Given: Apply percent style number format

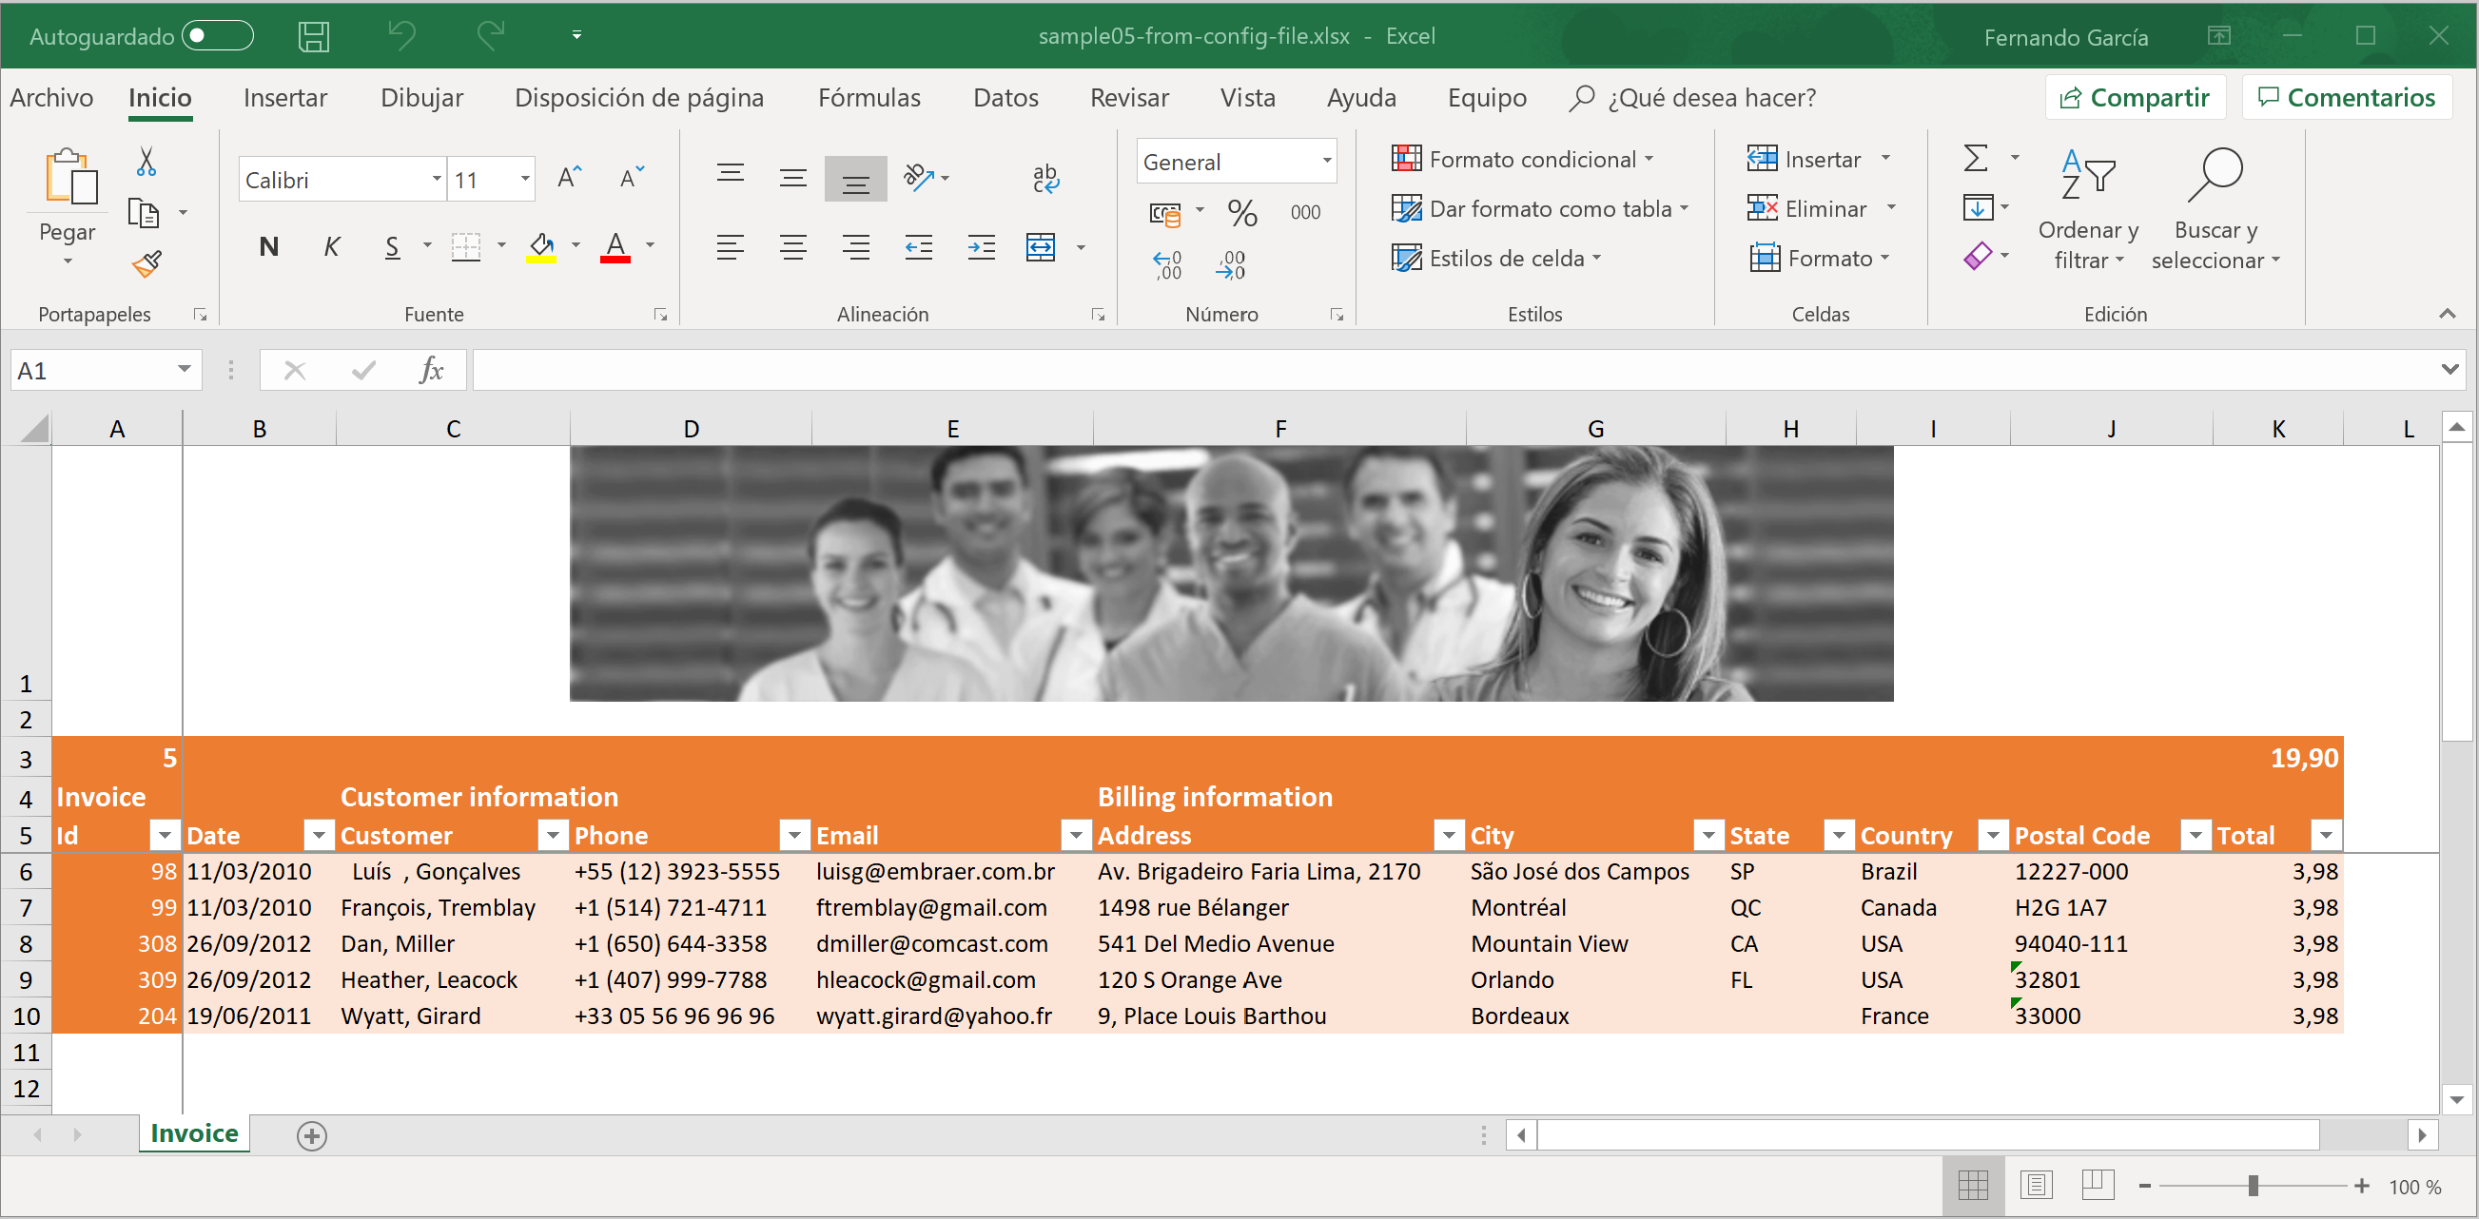Looking at the screenshot, I should coord(1241,213).
